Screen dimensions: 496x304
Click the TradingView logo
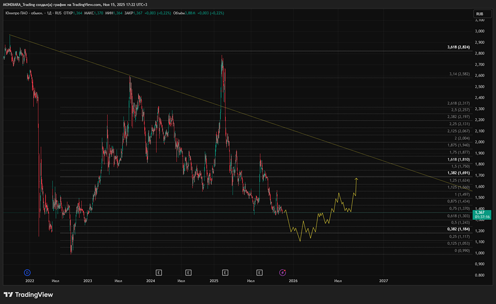(28, 295)
